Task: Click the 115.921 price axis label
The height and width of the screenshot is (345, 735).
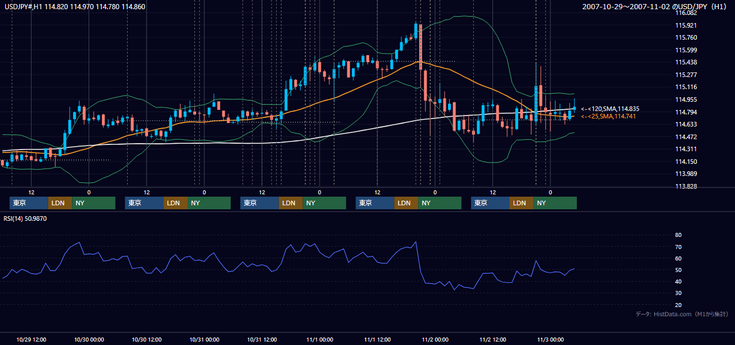Action: (687, 25)
